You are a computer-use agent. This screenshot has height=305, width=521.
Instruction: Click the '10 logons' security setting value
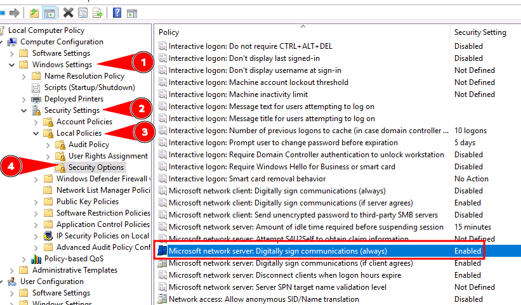[x=470, y=131]
